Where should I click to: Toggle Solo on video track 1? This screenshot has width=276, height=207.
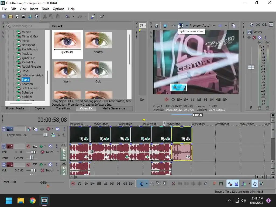coord(64,129)
